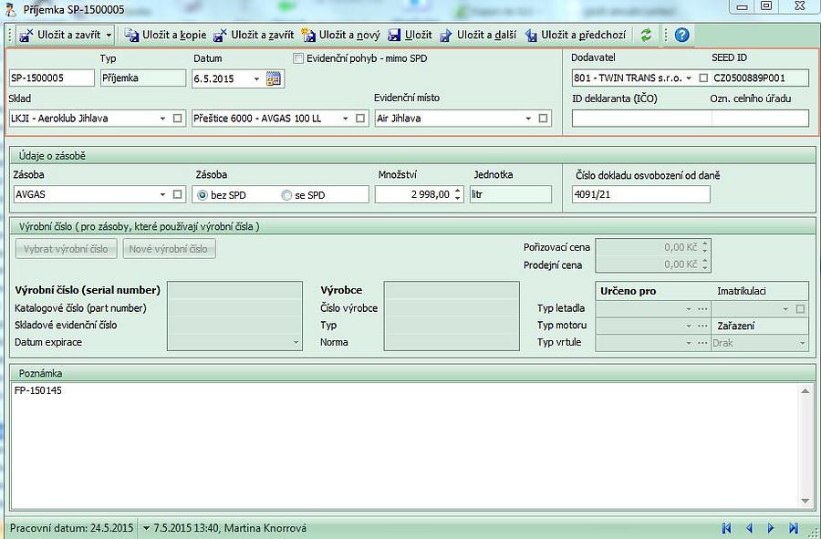Go to previous record navigation arrow
This screenshot has width=821, height=539.
(x=749, y=528)
